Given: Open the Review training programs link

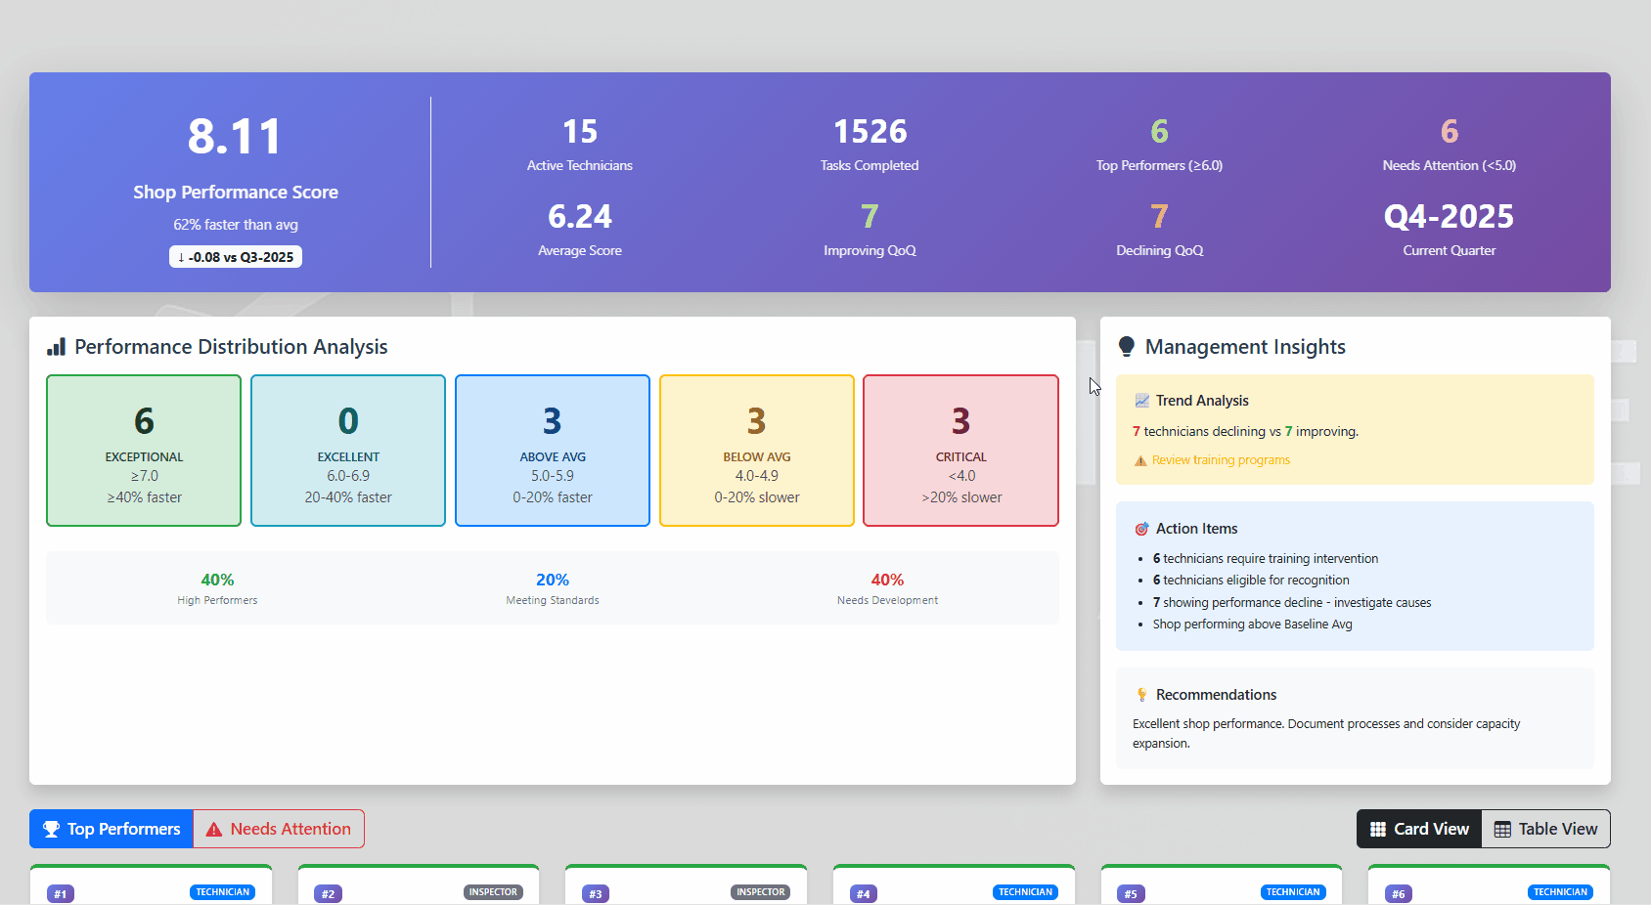Looking at the screenshot, I should point(1220,459).
